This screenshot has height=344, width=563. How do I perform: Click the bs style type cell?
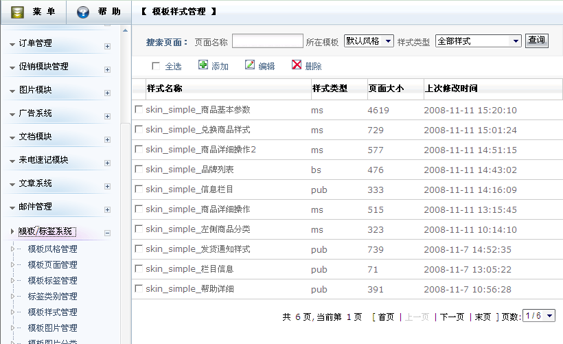(316, 170)
